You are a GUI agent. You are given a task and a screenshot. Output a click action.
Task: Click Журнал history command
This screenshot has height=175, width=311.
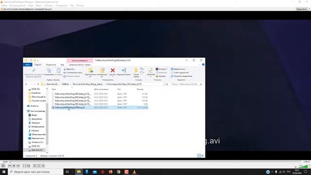[161, 76]
